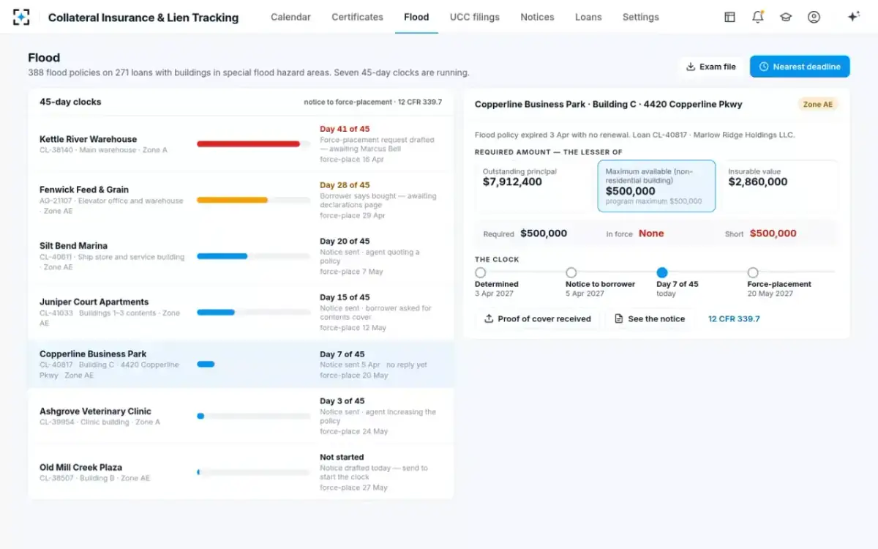The image size is (878, 549).
Task: Click the Notice to borrower marker
Action: [571, 272]
